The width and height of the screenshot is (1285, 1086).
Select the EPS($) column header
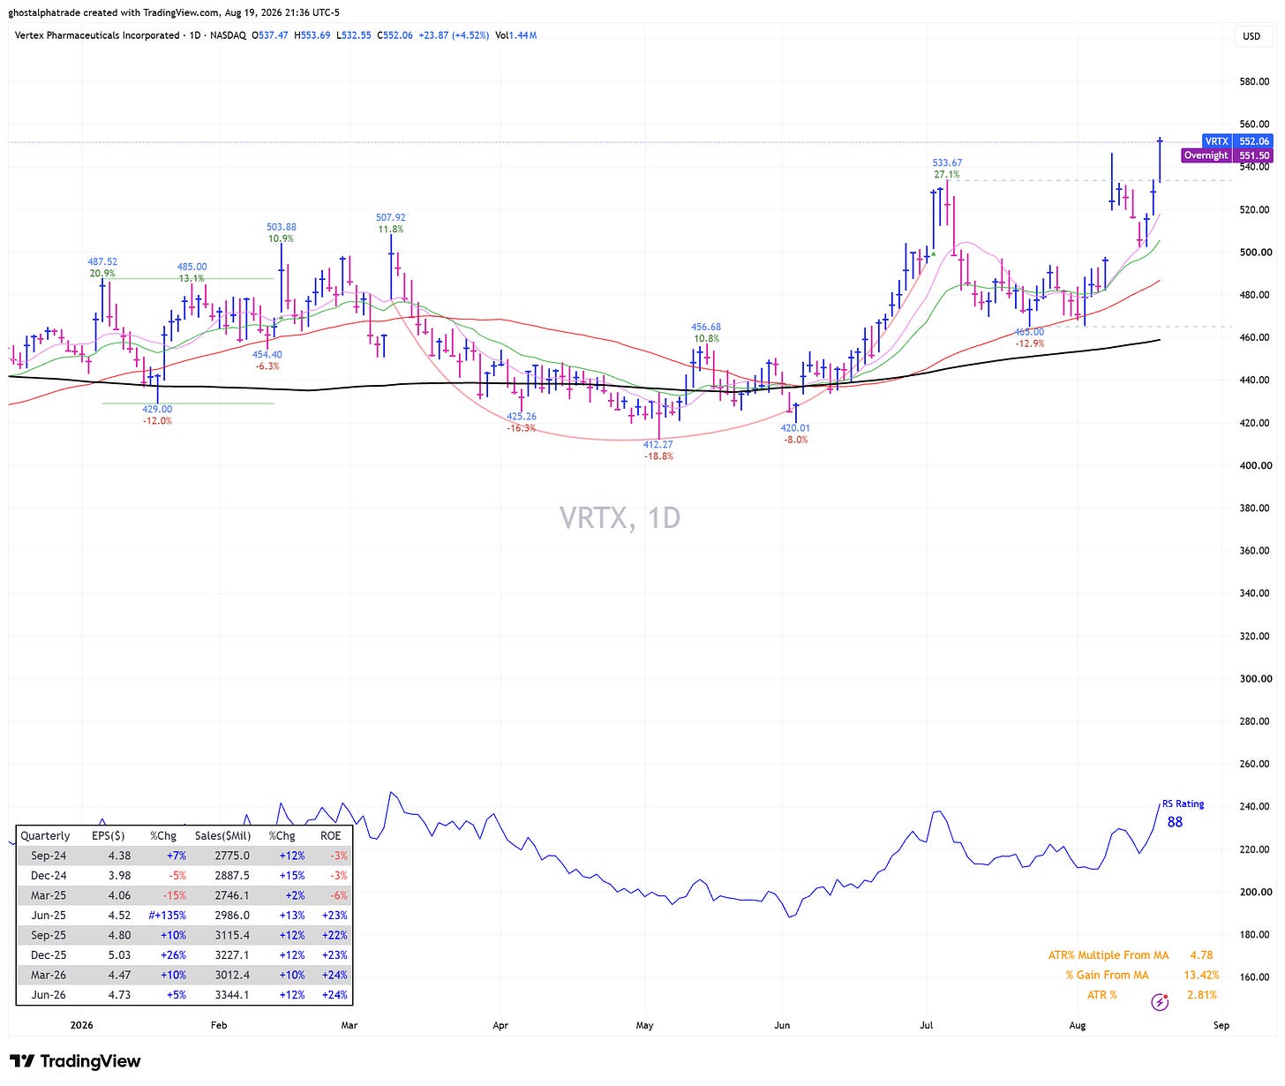tap(108, 836)
